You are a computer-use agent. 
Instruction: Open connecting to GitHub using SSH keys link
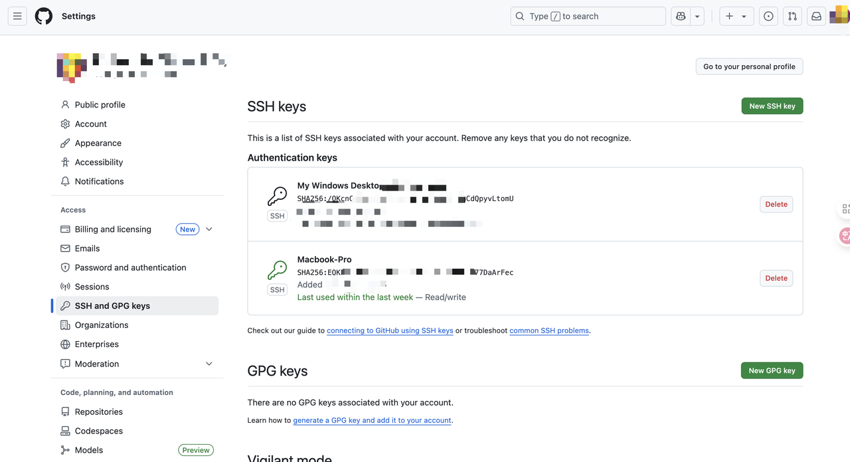pyautogui.click(x=390, y=331)
